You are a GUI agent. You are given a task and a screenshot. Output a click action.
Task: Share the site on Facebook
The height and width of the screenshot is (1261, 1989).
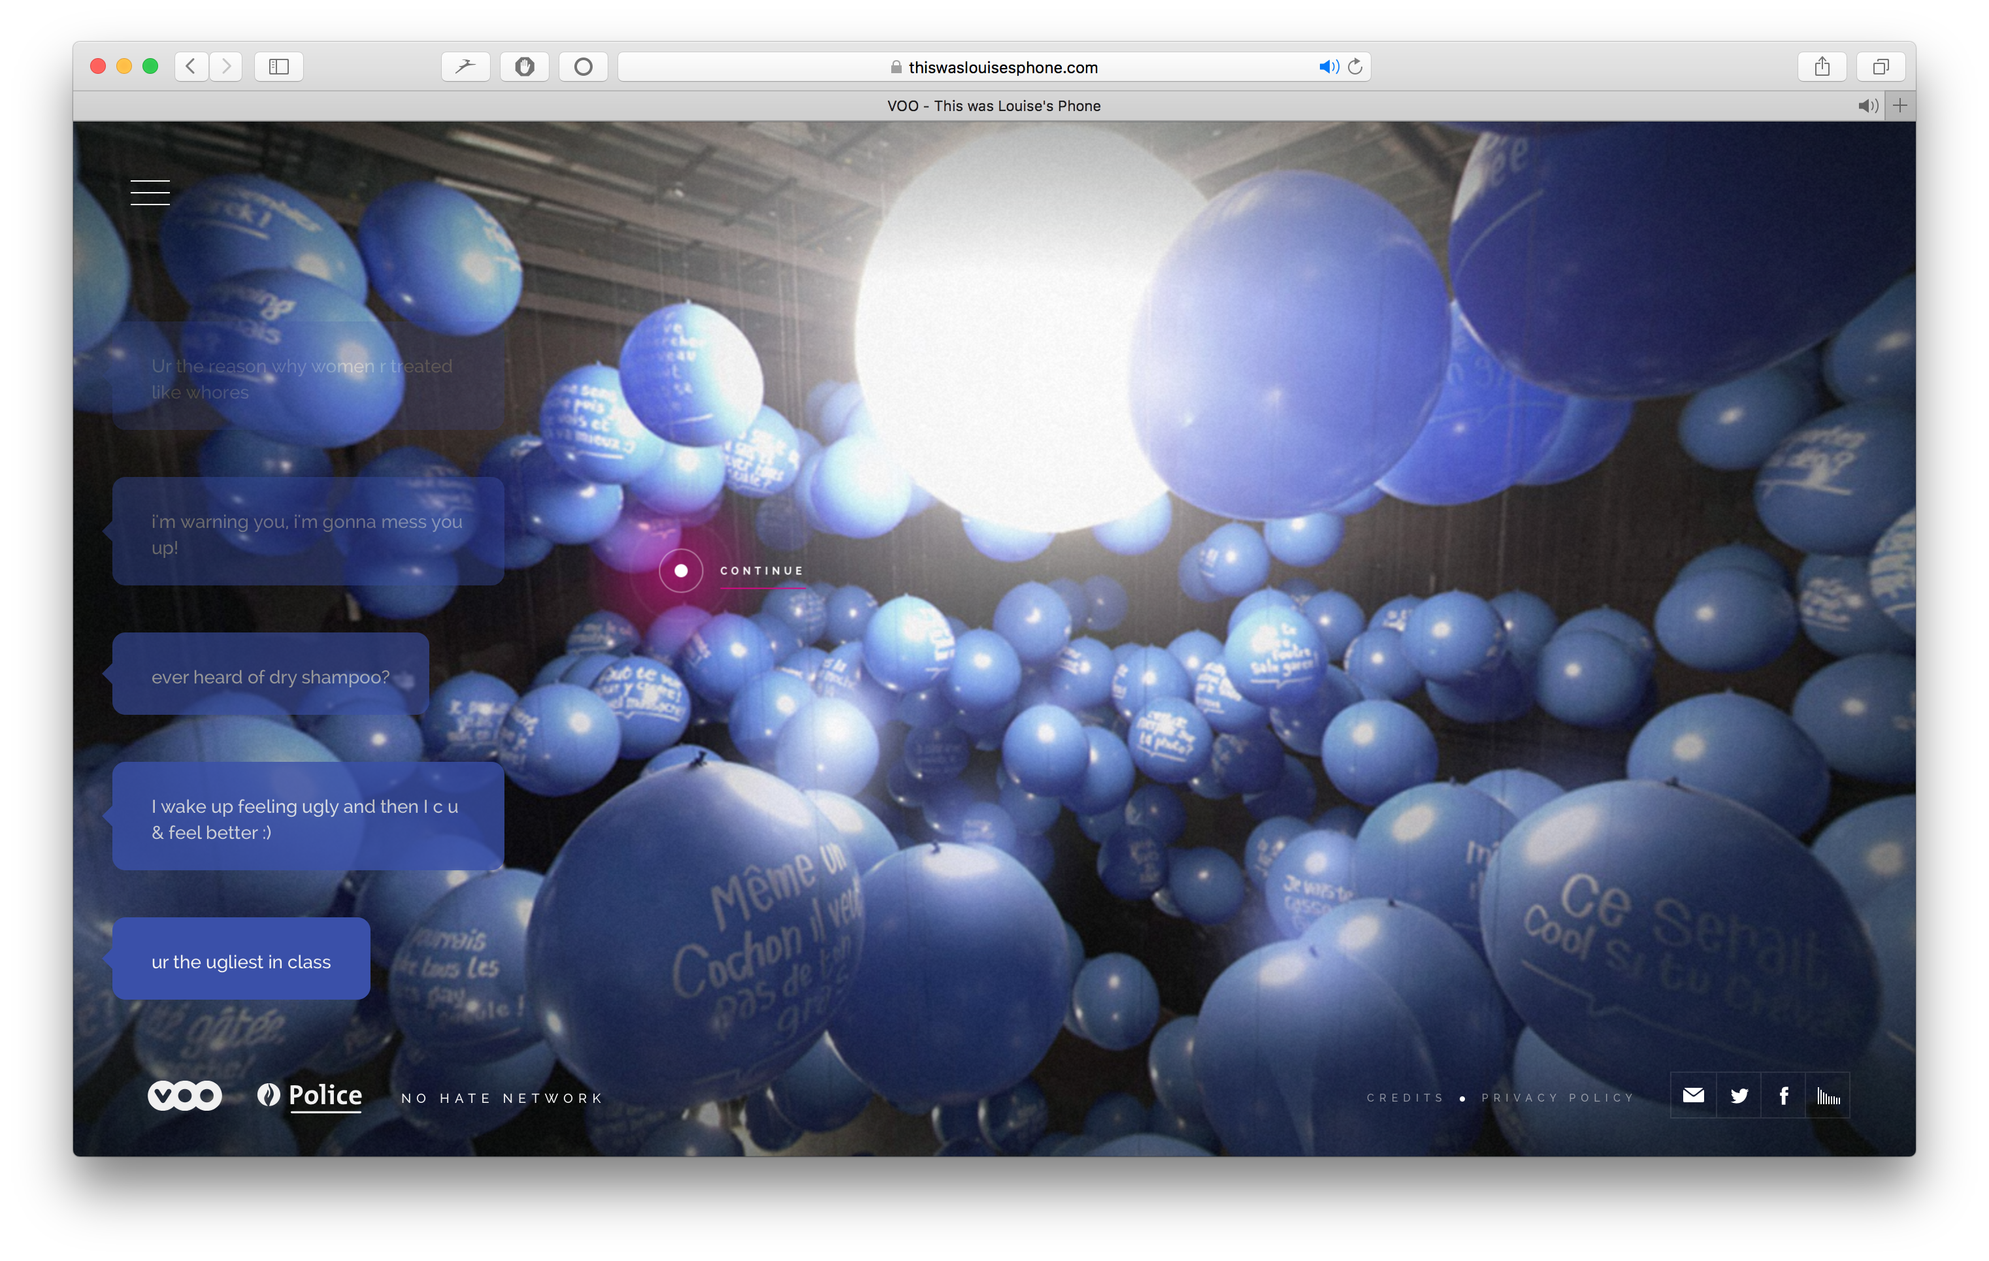1783,1095
